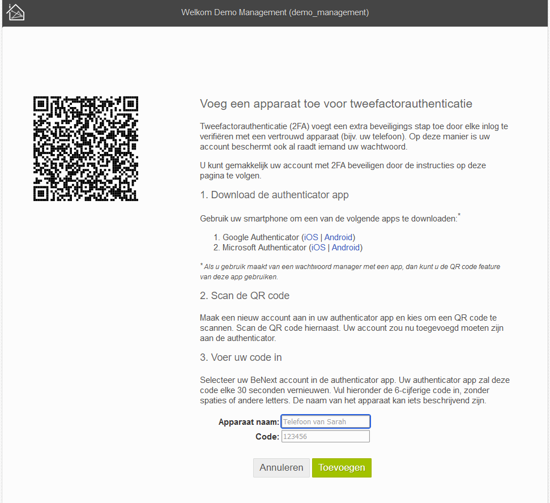Click the Code label
This screenshot has width=550, height=503.
tap(267, 436)
